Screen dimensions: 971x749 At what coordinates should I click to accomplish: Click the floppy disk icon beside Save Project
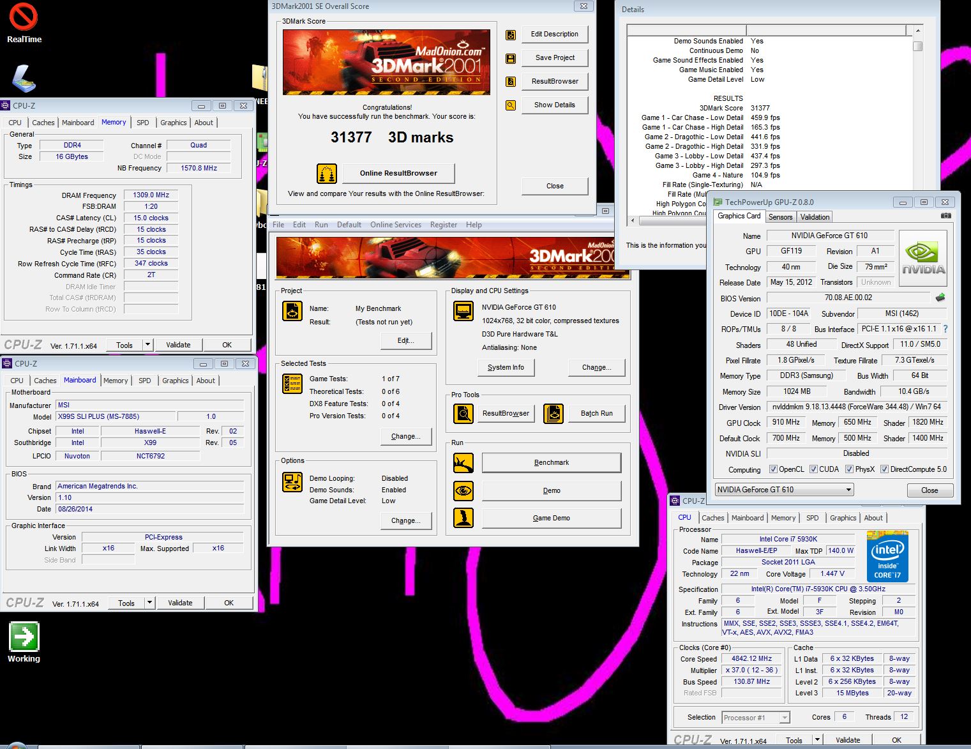click(511, 58)
